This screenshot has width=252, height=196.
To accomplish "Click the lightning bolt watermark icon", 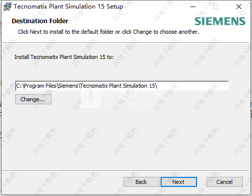I will point(91,99).
